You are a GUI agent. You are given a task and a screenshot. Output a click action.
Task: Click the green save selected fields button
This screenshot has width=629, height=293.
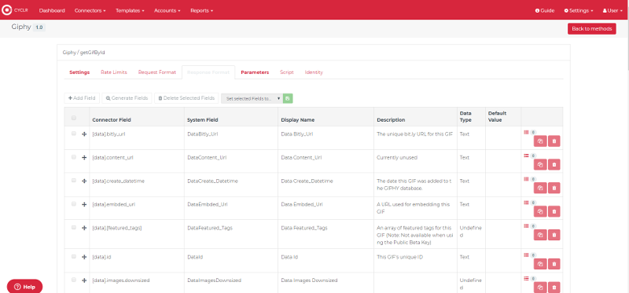pyautogui.click(x=288, y=98)
